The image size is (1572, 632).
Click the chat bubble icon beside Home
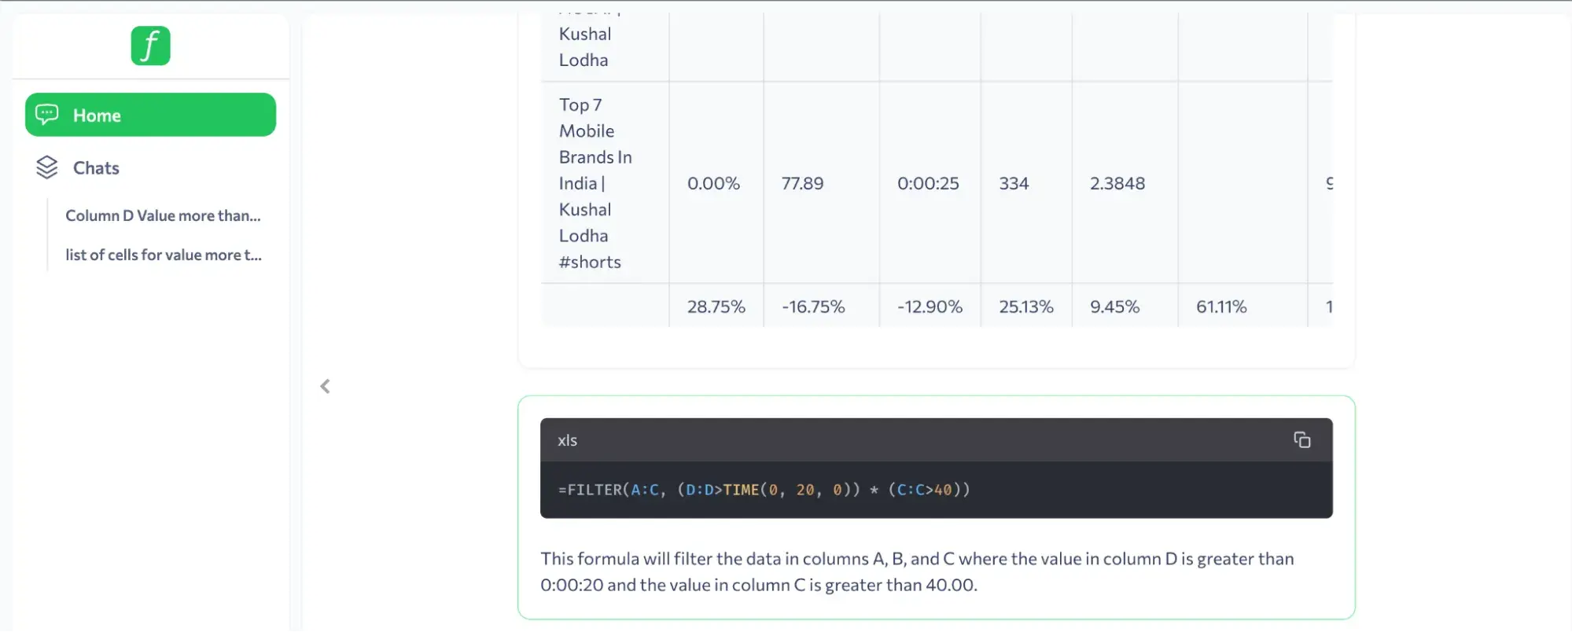point(47,115)
